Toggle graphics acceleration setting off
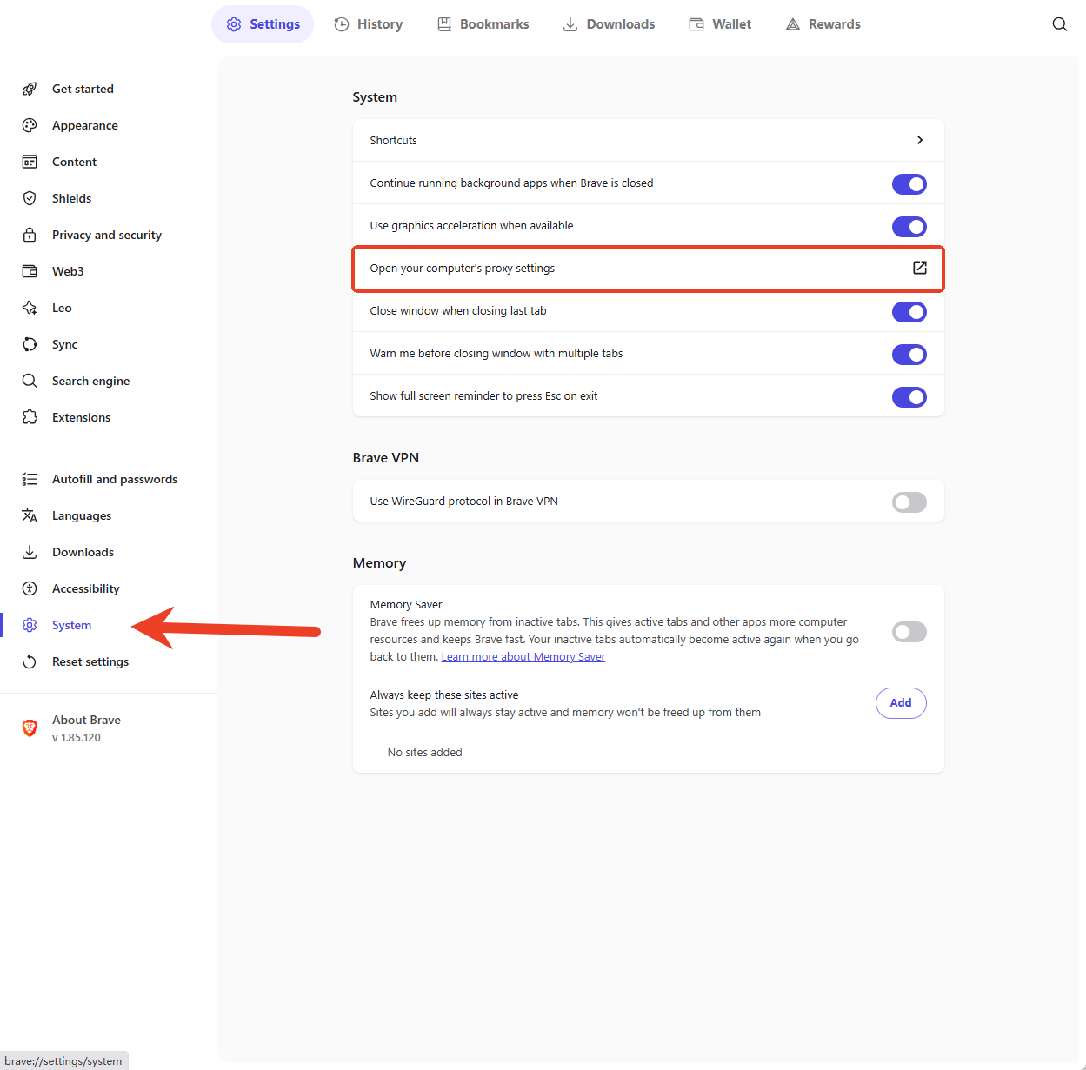The height and width of the screenshot is (1070, 1086). 909,227
